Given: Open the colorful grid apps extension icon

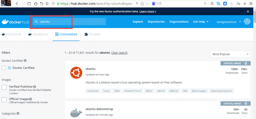Looking at the screenshot, I should pos(212,4).
